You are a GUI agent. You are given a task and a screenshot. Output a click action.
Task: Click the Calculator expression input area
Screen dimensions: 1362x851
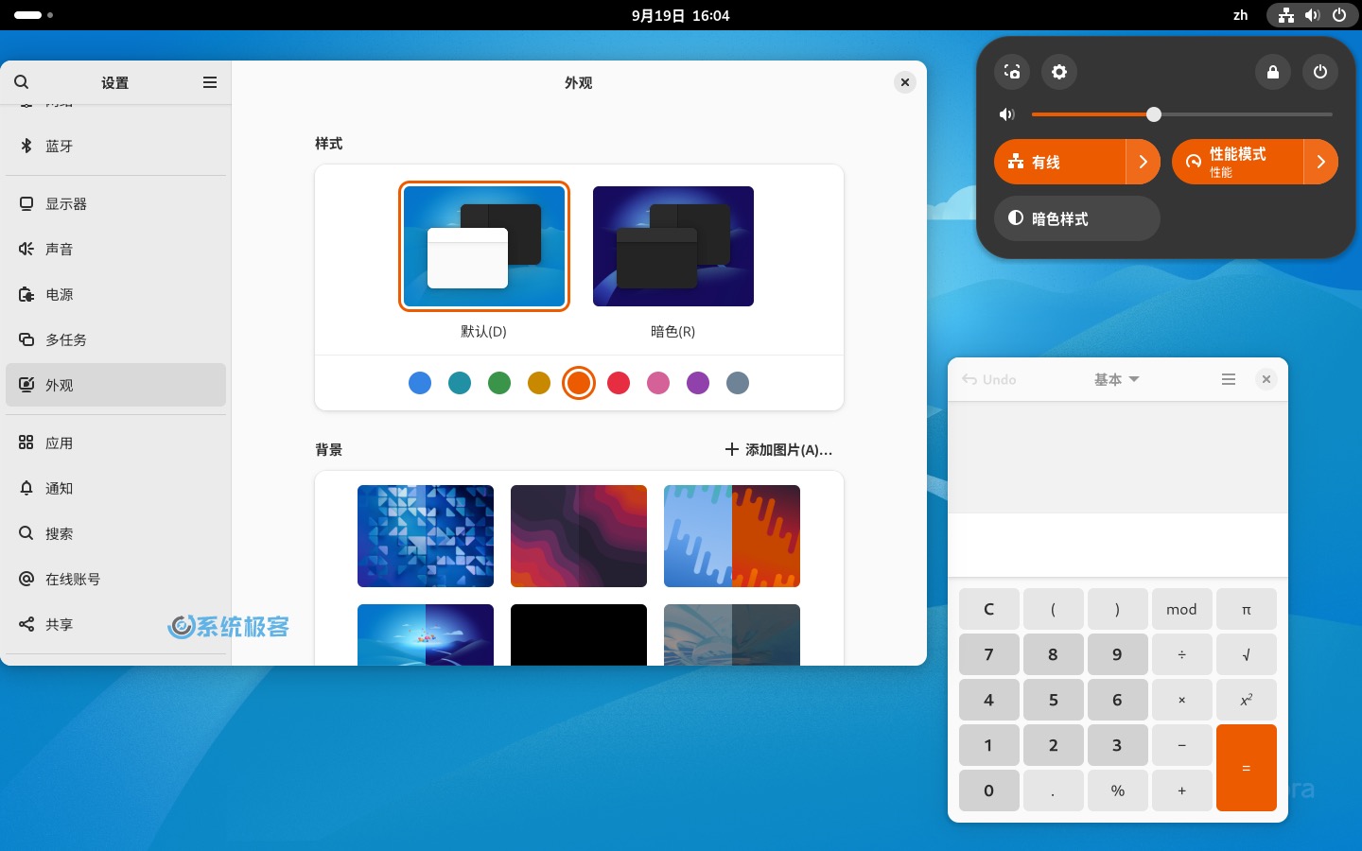1118,545
